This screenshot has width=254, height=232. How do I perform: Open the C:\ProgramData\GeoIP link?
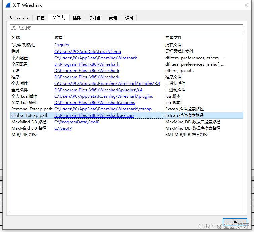pyautogui.click(x=77, y=122)
